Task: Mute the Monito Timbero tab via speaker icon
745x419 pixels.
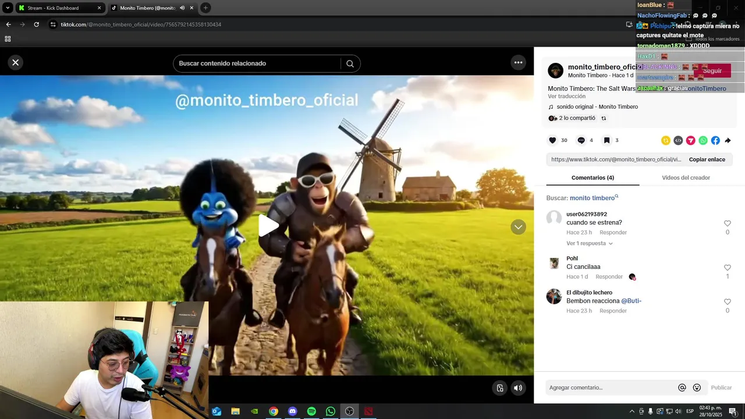Action: coord(182,8)
